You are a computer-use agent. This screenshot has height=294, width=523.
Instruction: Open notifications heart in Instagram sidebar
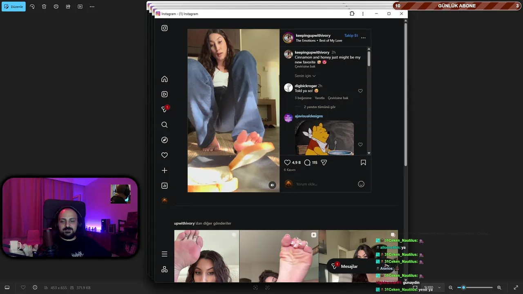tap(164, 155)
